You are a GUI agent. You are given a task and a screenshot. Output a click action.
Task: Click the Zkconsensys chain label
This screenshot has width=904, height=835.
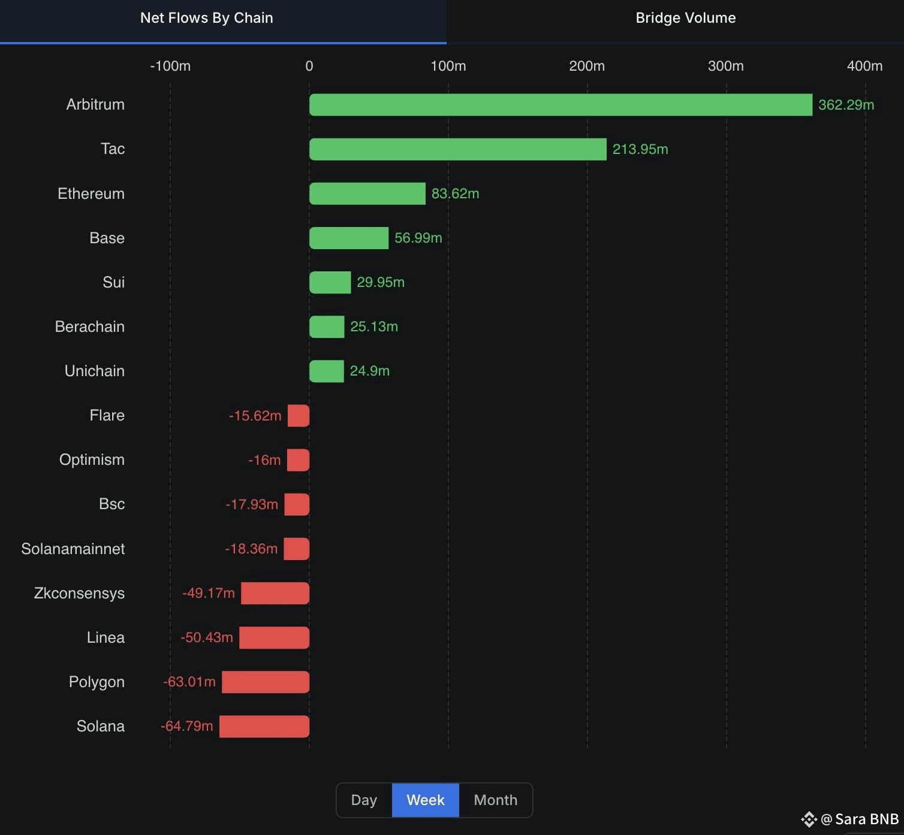point(79,593)
